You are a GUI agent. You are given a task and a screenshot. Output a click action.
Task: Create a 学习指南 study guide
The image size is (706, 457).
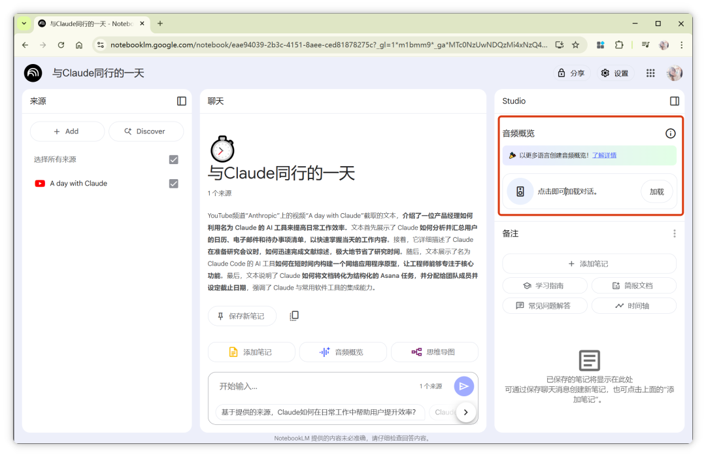545,286
